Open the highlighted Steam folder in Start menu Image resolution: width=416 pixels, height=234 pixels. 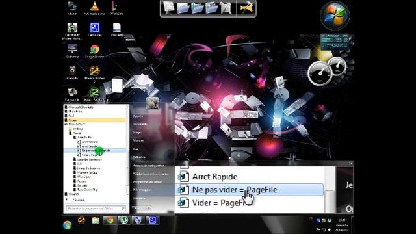(x=95, y=120)
